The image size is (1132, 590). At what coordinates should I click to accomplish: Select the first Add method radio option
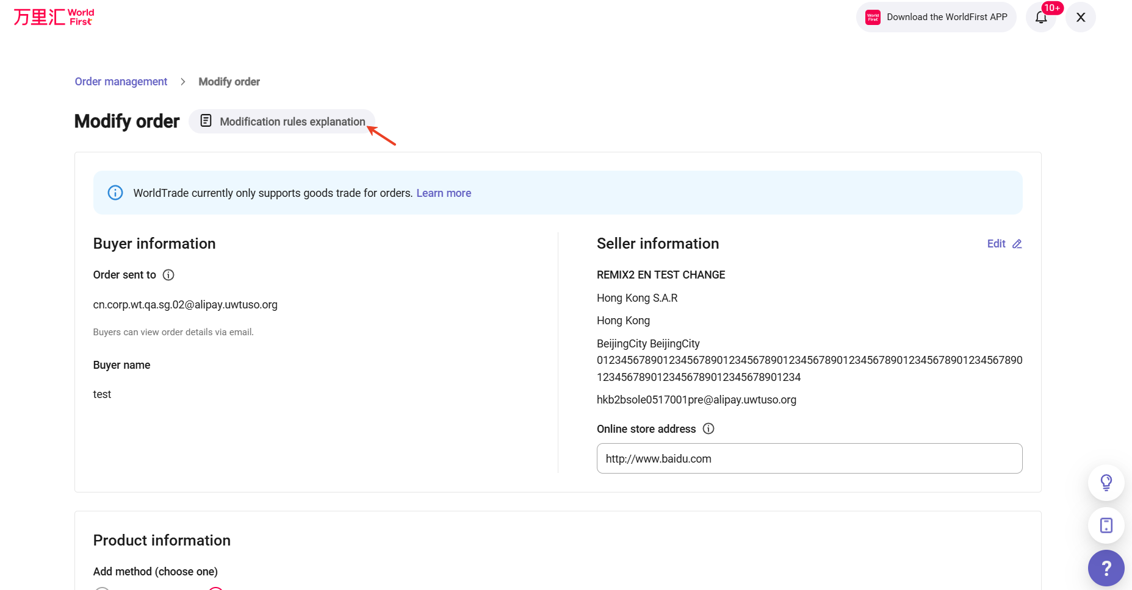(102, 589)
